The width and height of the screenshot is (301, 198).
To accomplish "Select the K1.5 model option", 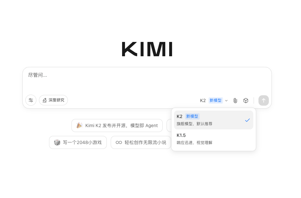I will point(214,139).
